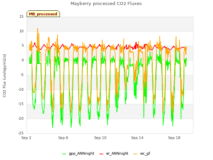Click the y-axis value 10
The image size is (213, 160).
(x=21, y=31)
